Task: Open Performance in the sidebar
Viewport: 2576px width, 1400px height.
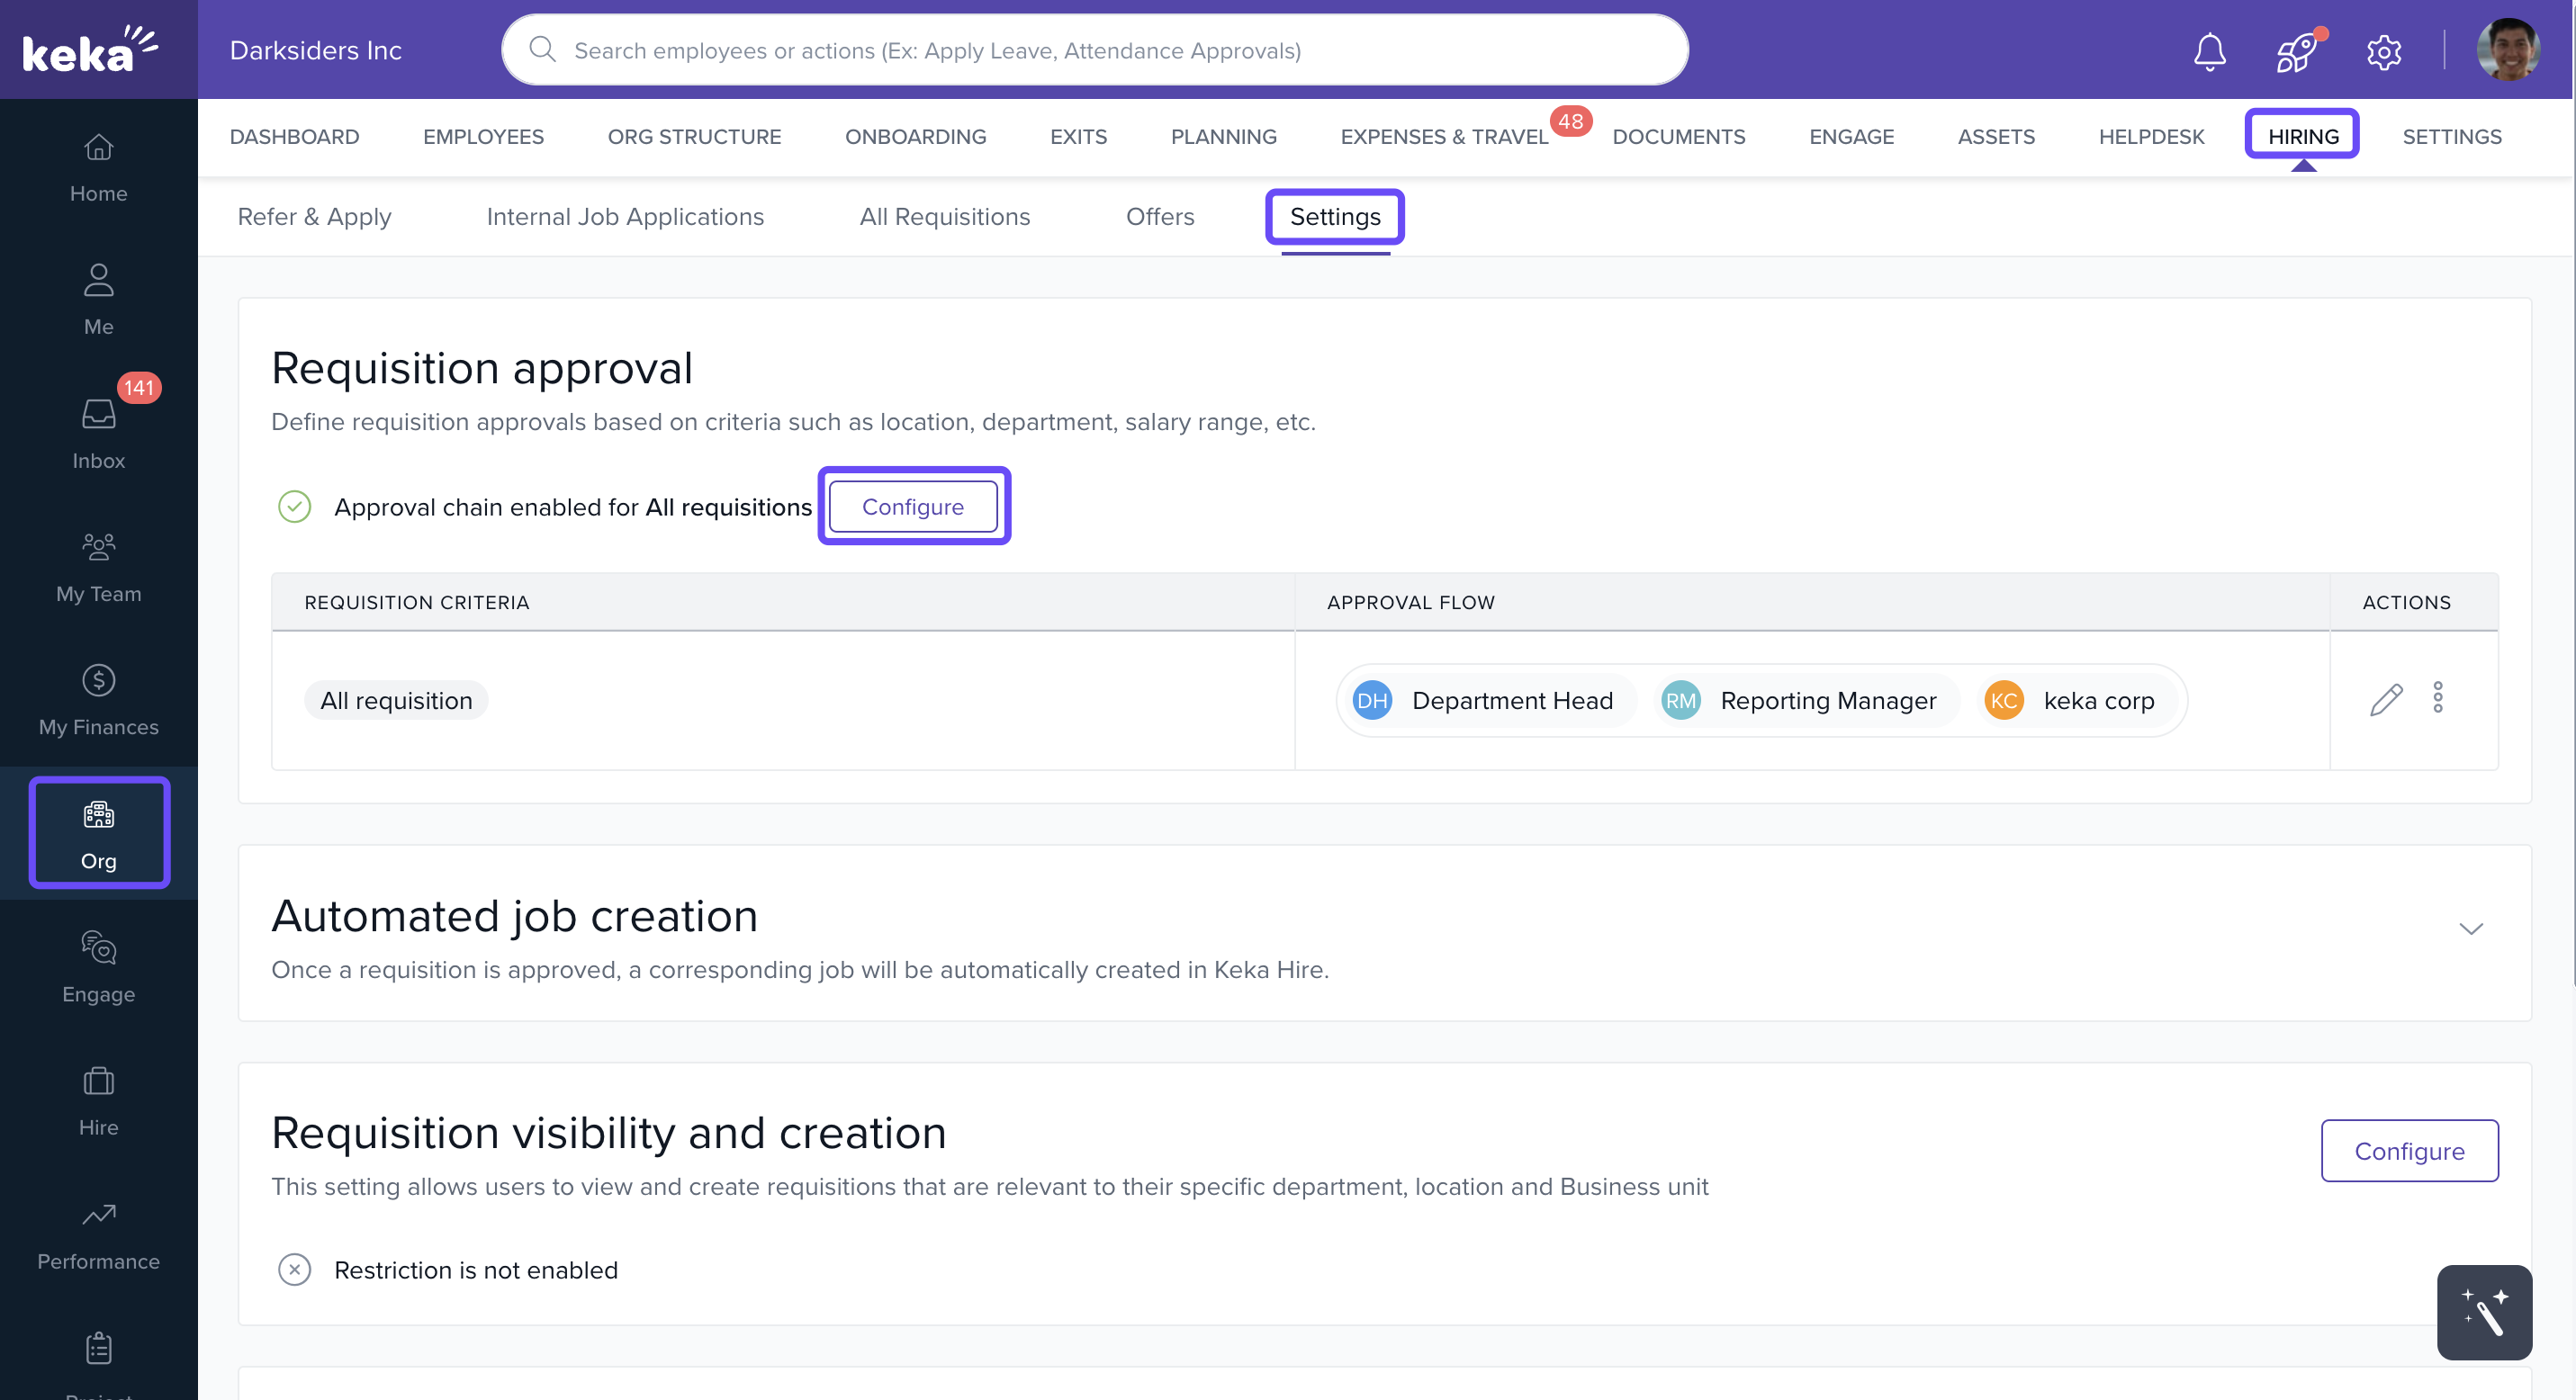Action: coord(98,1235)
